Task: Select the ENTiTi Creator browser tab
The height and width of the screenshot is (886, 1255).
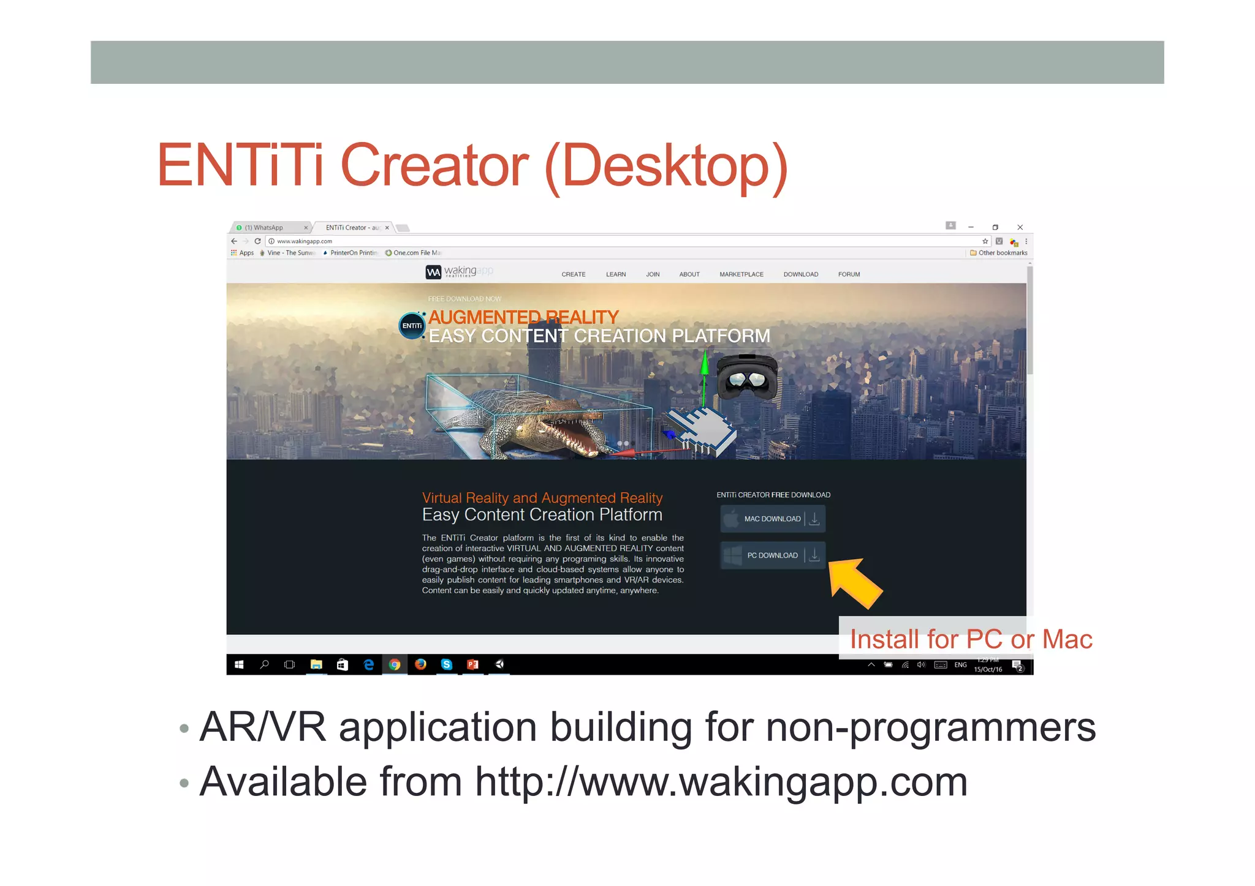Action: coord(354,227)
